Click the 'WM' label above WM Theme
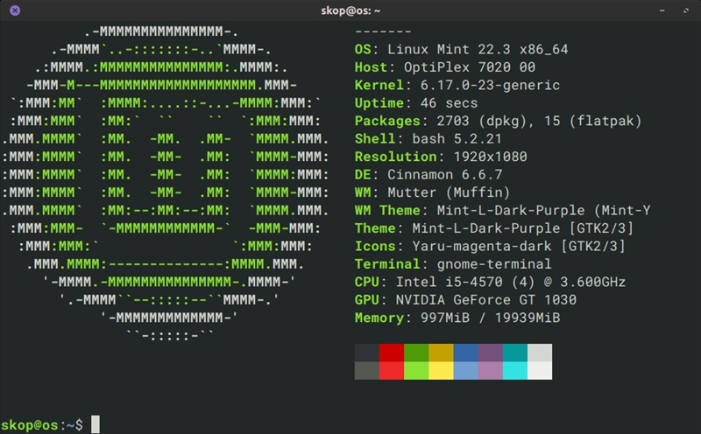The image size is (701, 434). point(363,192)
